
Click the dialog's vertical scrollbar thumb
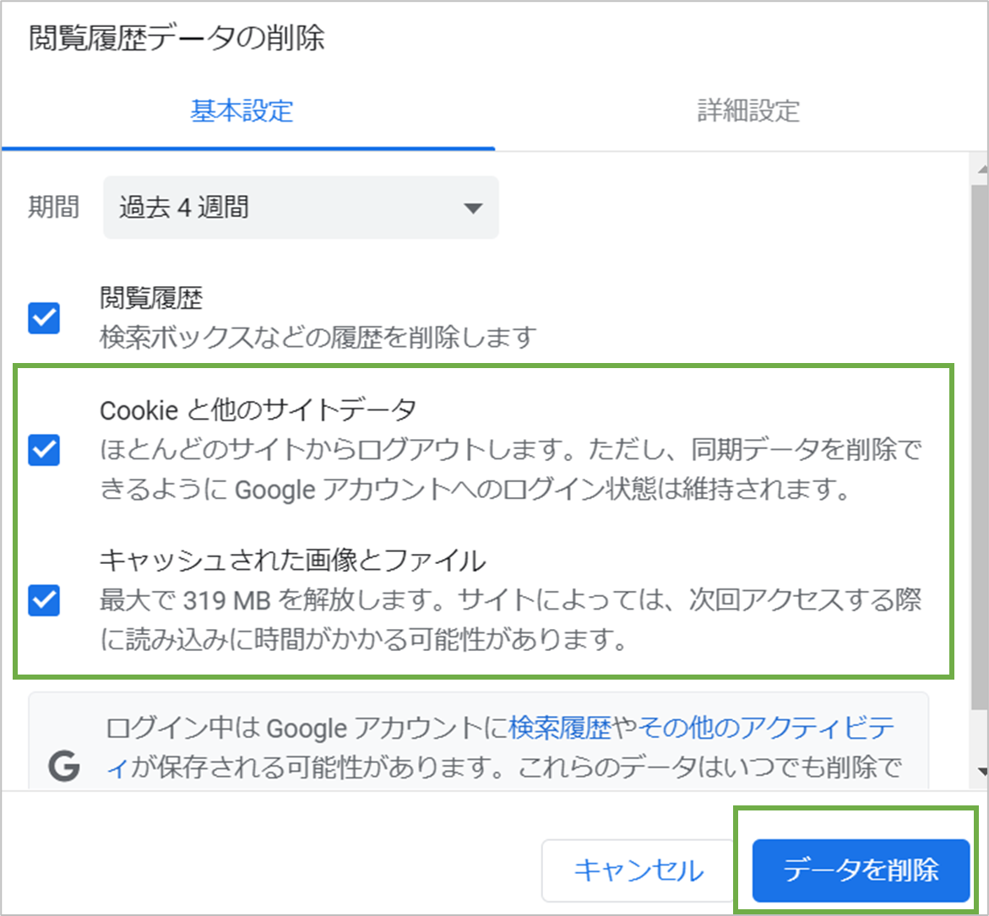[x=981, y=447]
